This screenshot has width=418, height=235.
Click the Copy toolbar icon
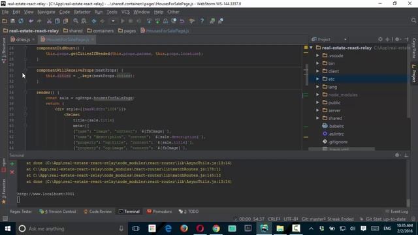point(57,21)
